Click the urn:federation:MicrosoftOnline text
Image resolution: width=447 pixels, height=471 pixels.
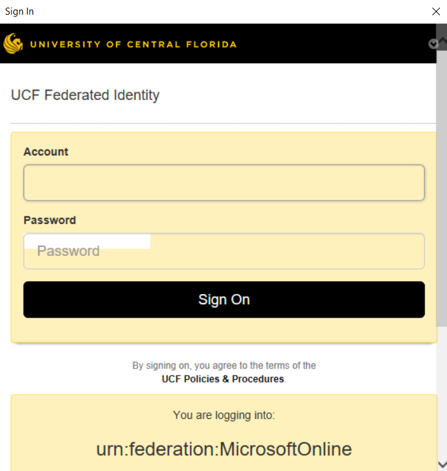click(224, 449)
